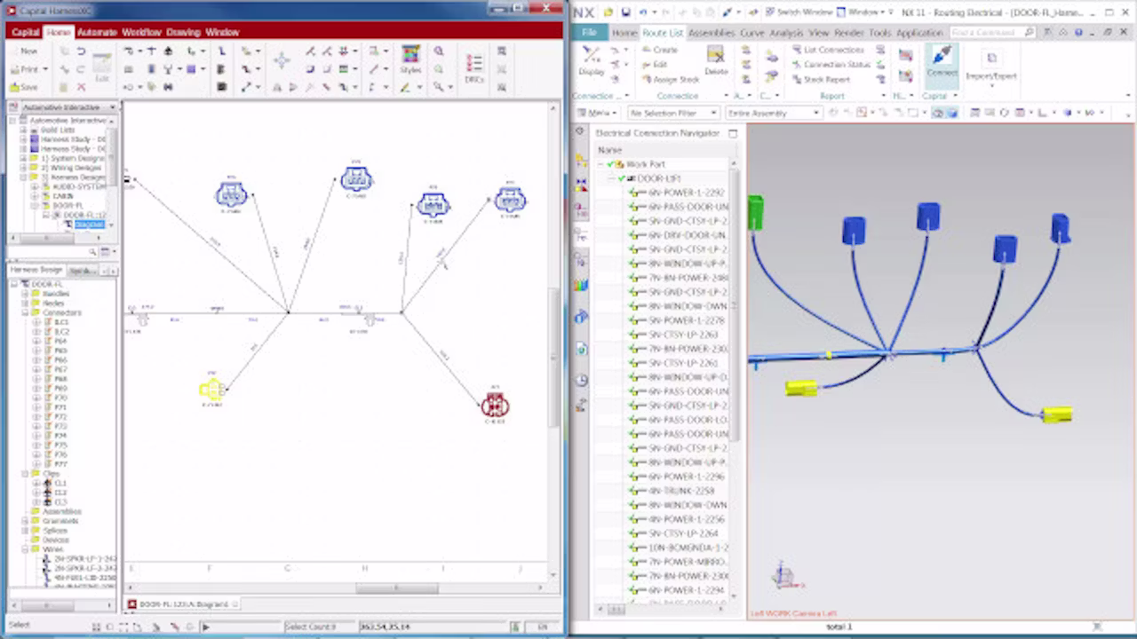Click the Delete connection icon in NX
The height and width of the screenshot is (639, 1137).
[x=716, y=61]
